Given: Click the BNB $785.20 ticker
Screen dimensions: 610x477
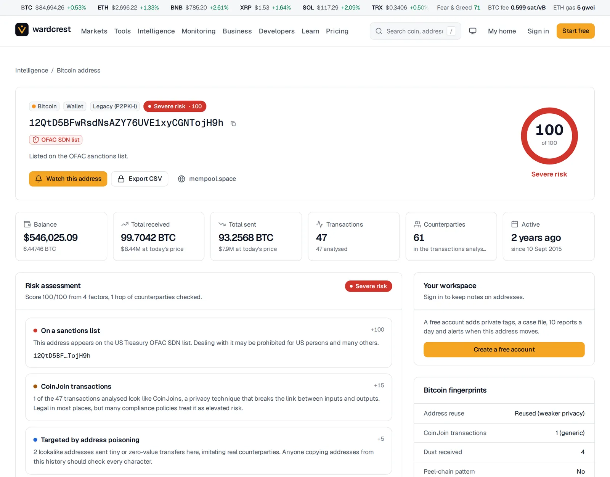Looking at the screenshot, I should (199, 8).
